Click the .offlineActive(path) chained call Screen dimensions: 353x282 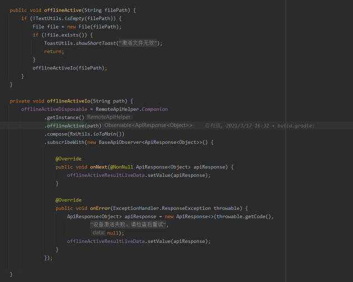(73, 126)
